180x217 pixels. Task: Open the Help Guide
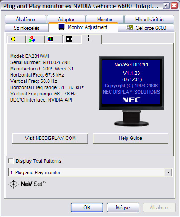(x=131, y=138)
